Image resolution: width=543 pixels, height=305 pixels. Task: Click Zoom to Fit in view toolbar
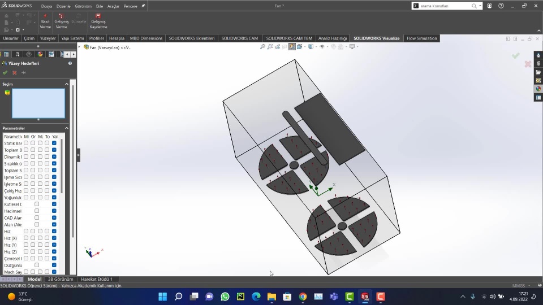click(263, 47)
